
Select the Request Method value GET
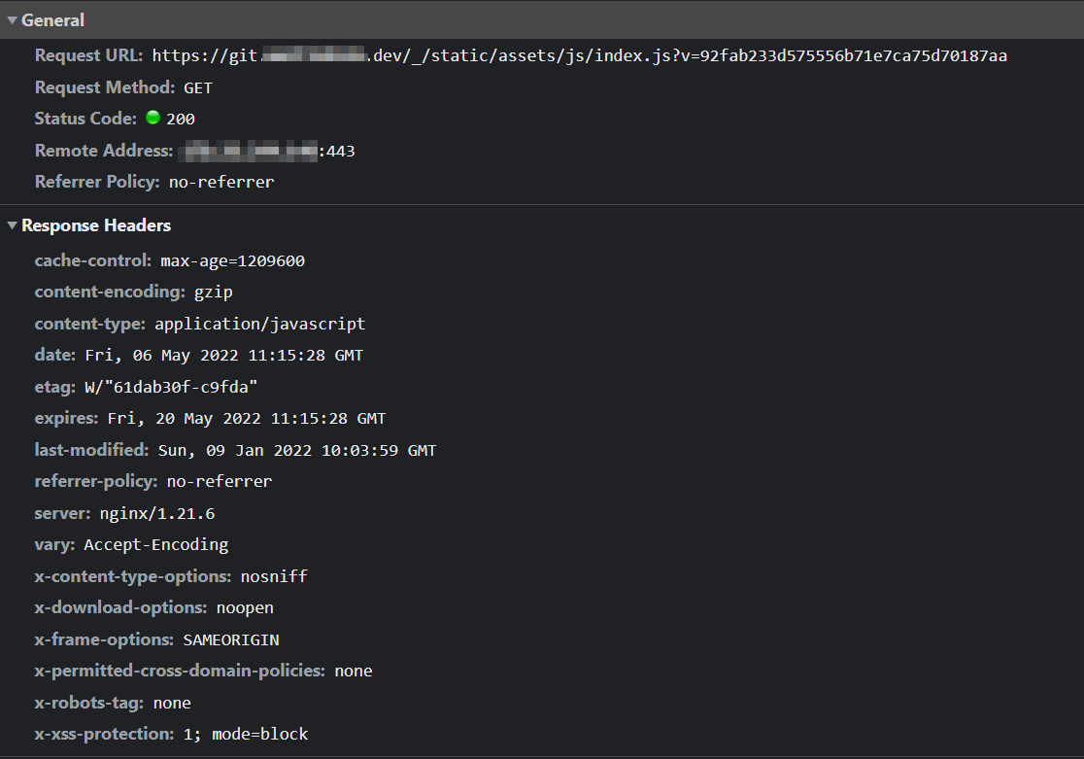(x=197, y=86)
